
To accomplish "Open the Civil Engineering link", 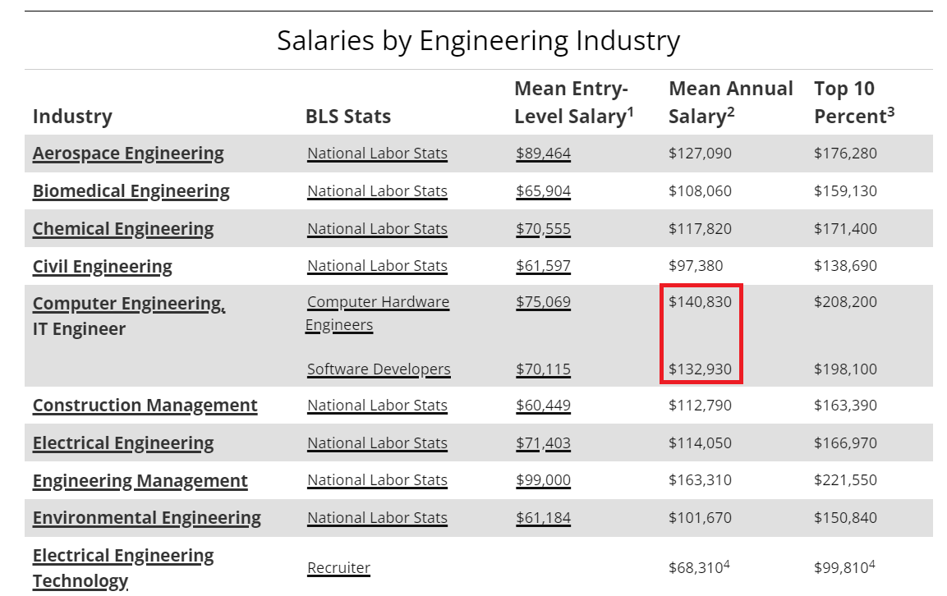I will coord(102,266).
